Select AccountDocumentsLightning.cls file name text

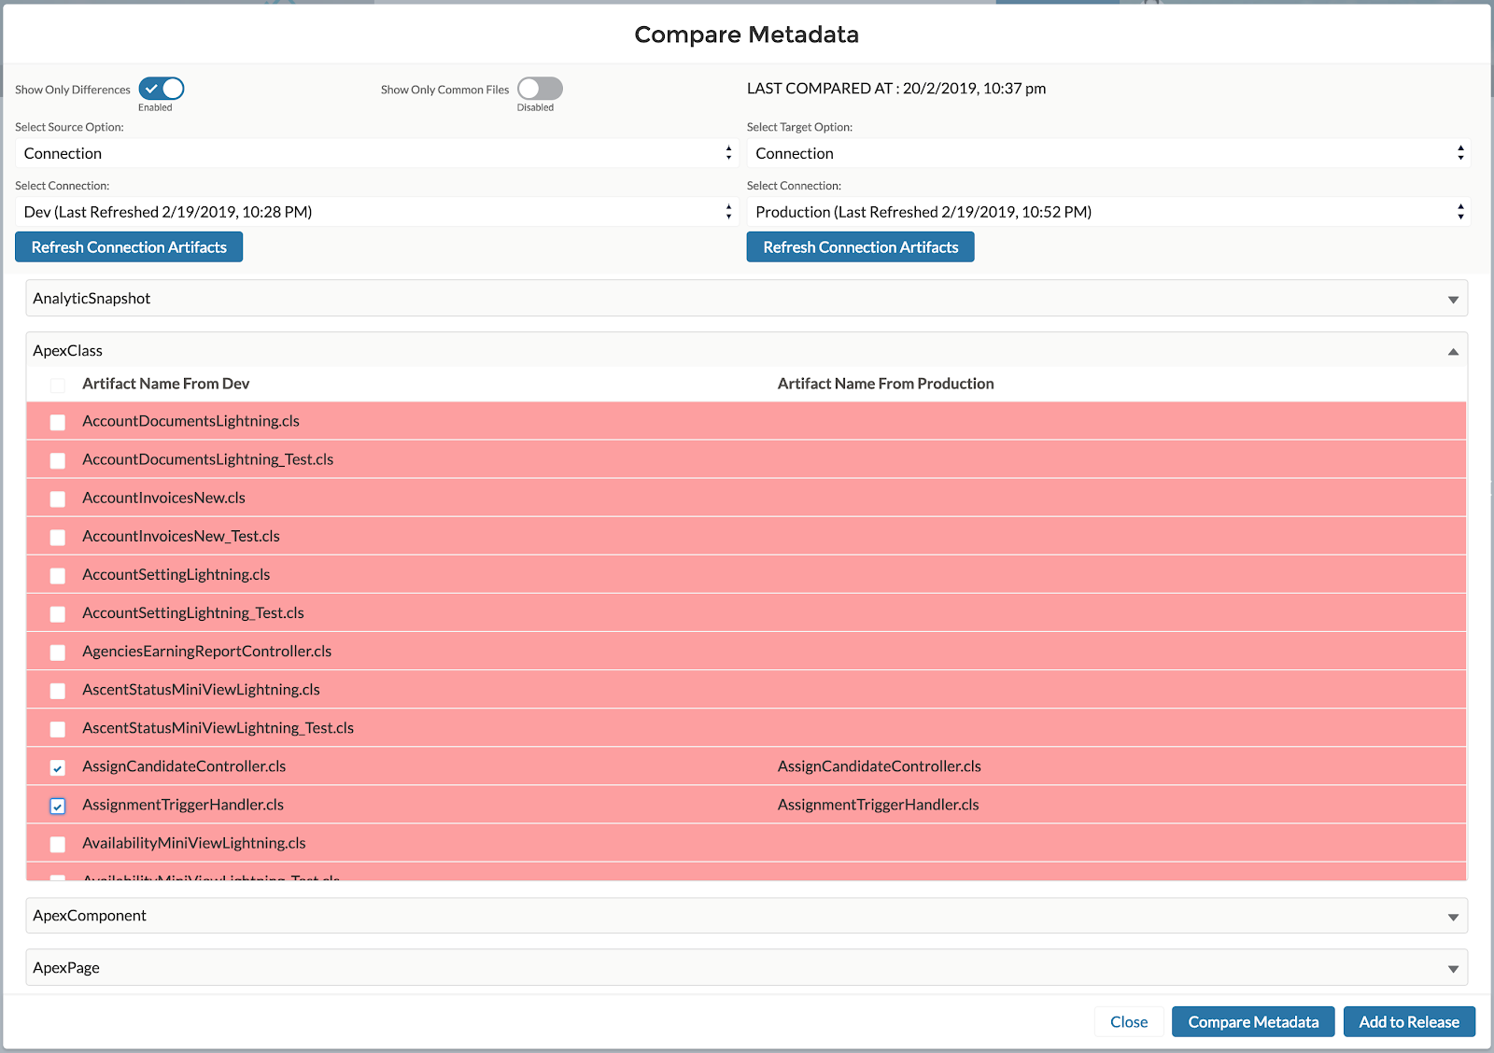click(190, 421)
